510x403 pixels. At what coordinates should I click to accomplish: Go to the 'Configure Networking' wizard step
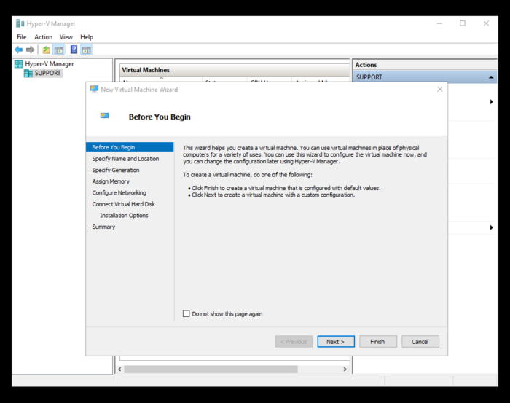[119, 193]
